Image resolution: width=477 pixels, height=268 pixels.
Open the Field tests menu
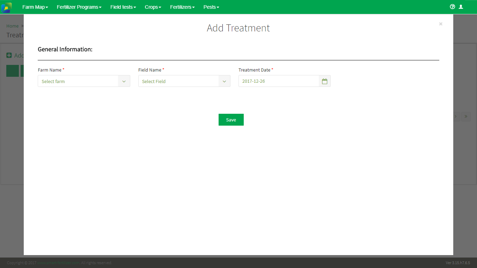click(123, 7)
